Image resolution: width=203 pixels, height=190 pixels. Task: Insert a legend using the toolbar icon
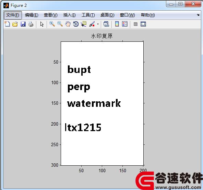tap(125, 24)
